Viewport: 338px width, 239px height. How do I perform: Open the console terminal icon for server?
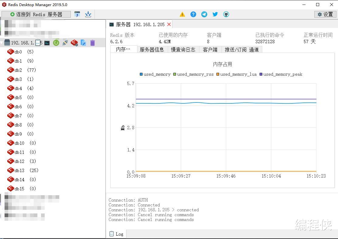[47, 43]
